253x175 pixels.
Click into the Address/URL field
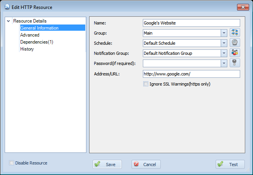coord(192,74)
